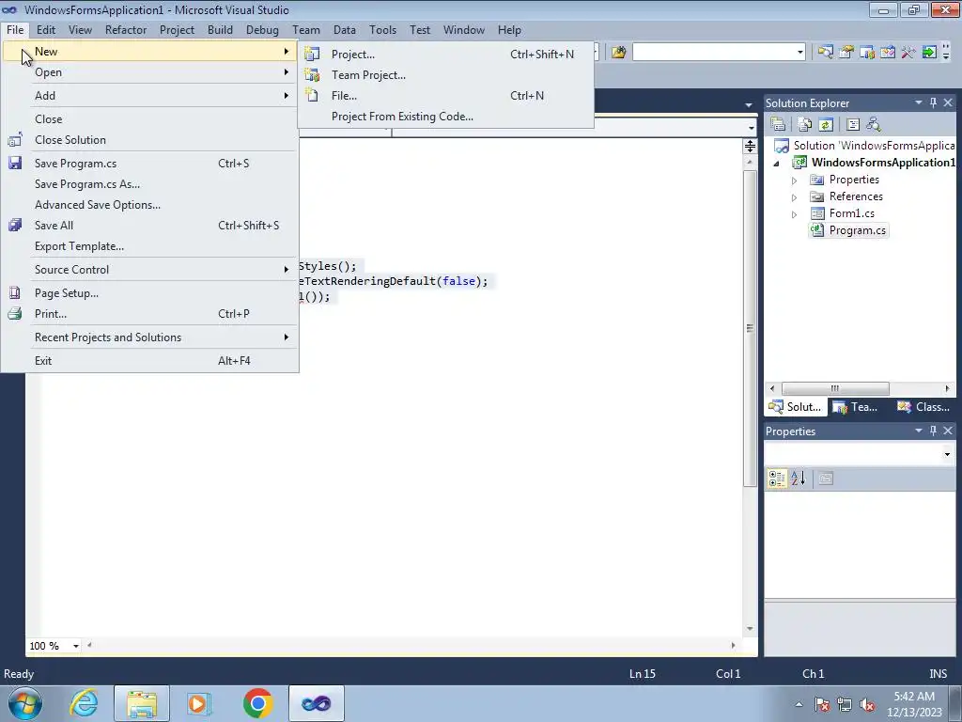This screenshot has width=962, height=722.
Task: Expand the Properties folder in Solution Explorer
Action: pos(795,180)
